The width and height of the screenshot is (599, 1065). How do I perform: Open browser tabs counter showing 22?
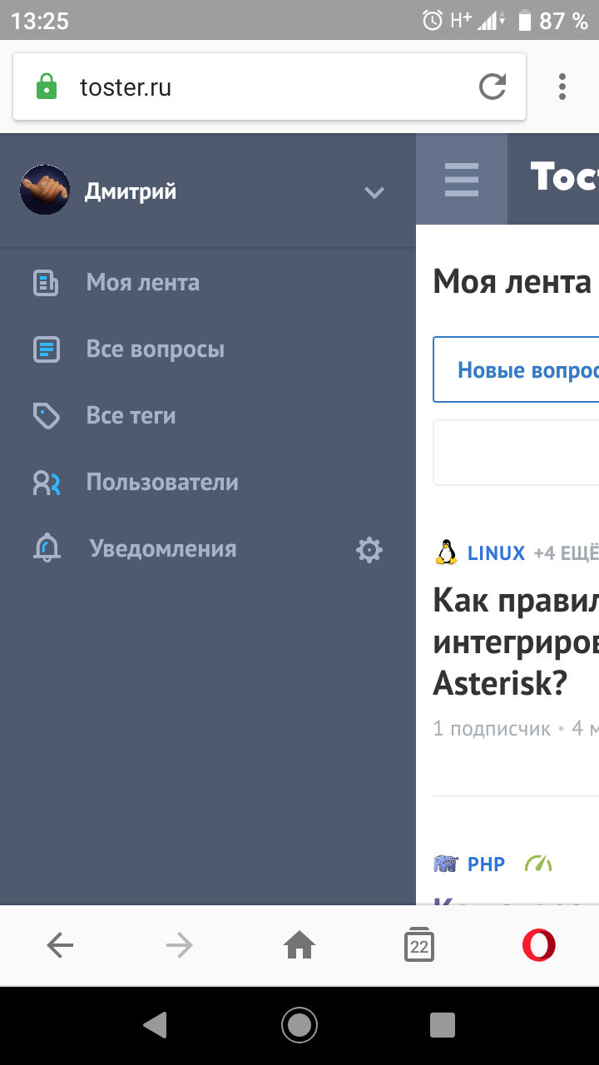point(419,945)
